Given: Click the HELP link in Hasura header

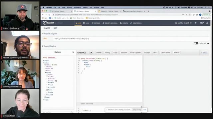Looking at the screenshot, I should pos(202,23).
